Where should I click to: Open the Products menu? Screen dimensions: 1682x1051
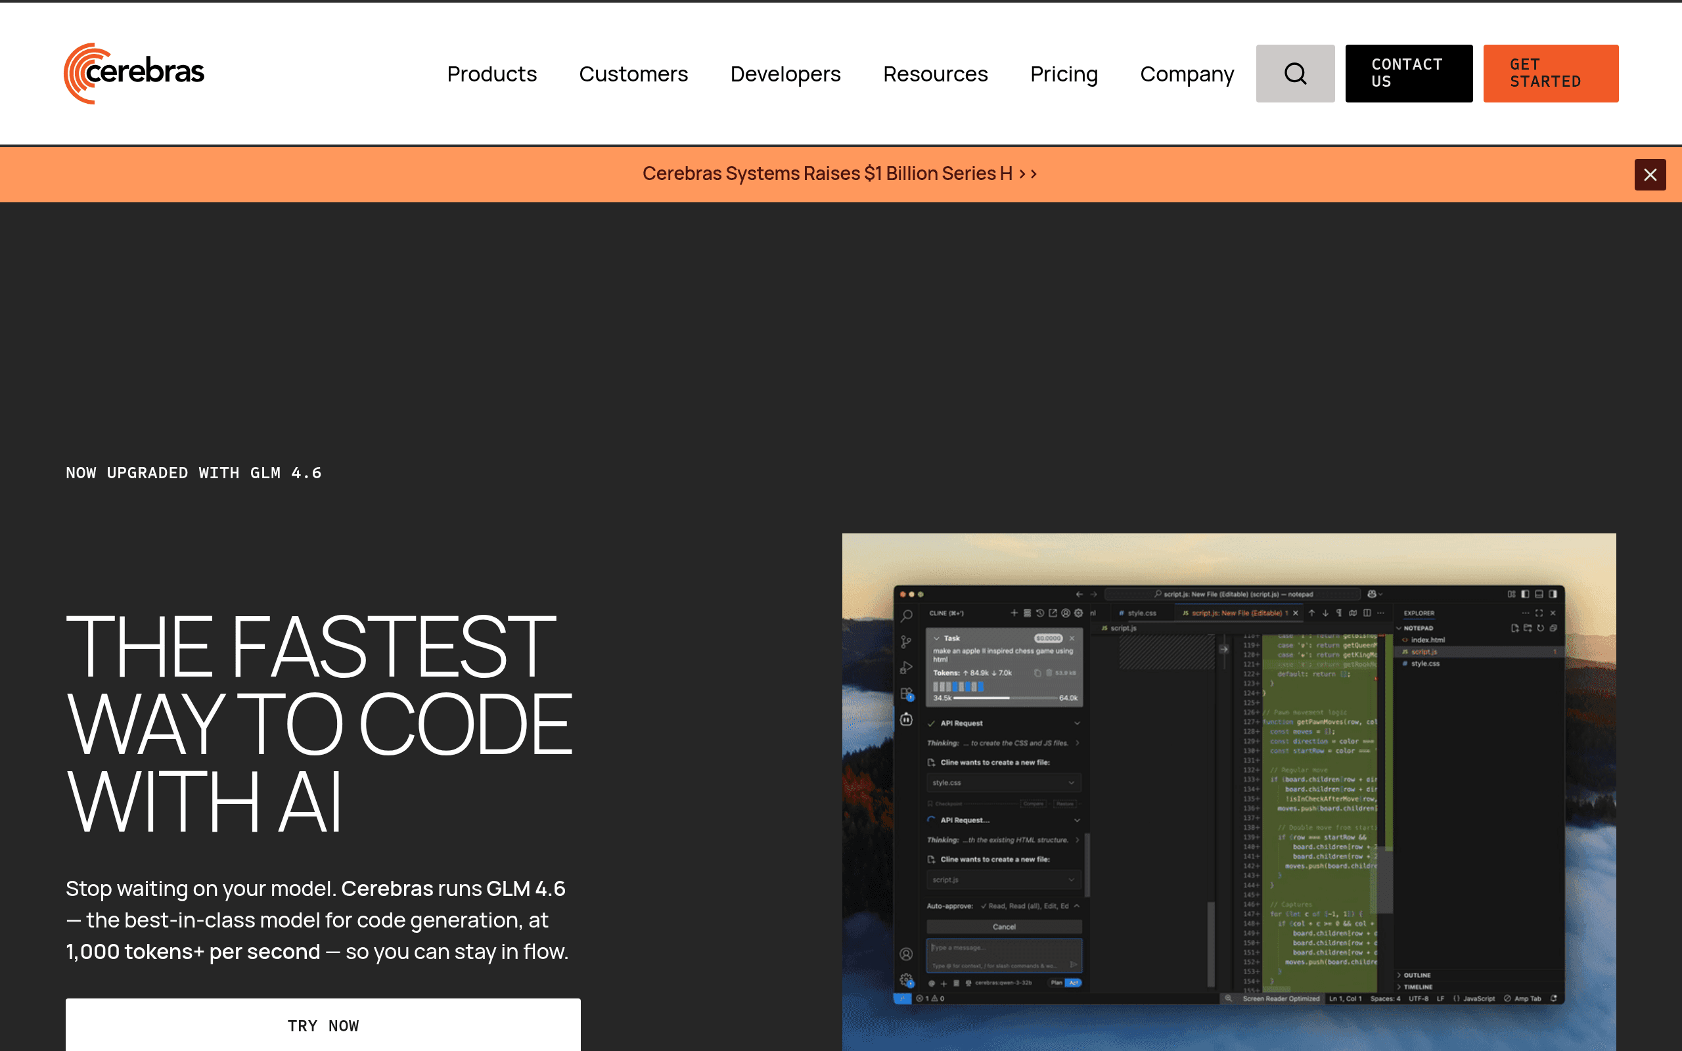pyautogui.click(x=492, y=74)
